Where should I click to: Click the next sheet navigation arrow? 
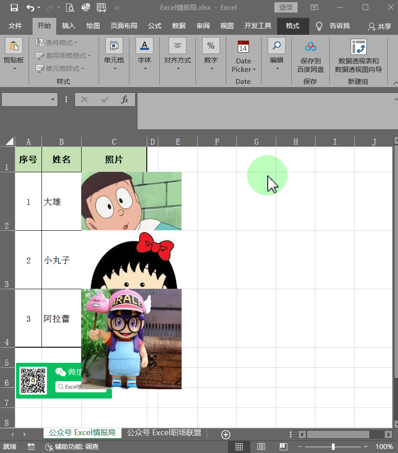[x=24, y=434]
